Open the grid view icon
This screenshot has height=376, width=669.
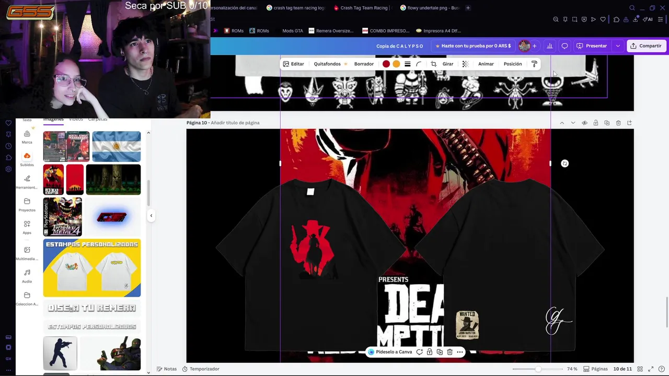click(640, 369)
